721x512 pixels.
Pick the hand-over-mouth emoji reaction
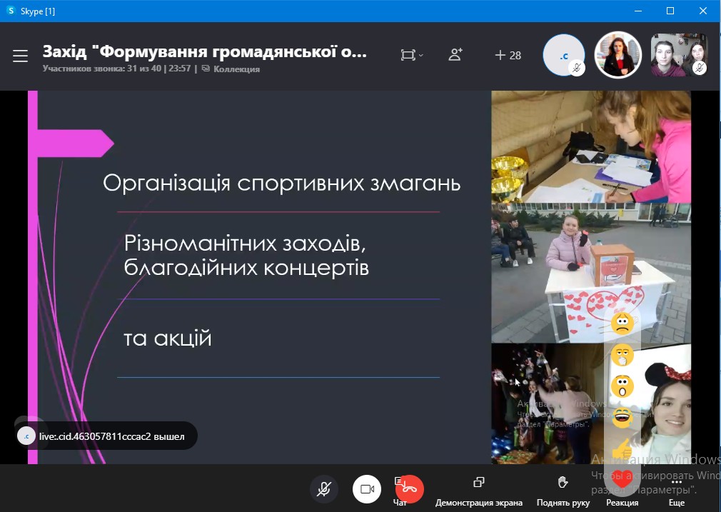622,355
